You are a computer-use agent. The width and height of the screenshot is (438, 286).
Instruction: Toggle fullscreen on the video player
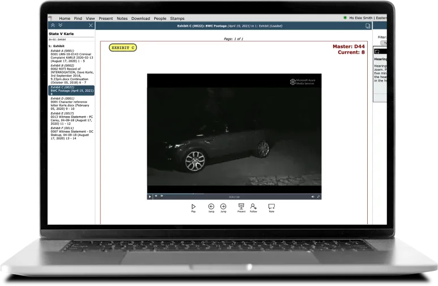click(318, 197)
